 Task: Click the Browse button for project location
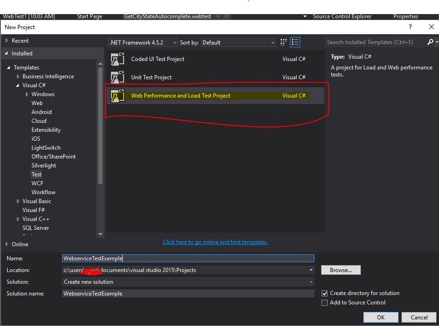[x=340, y=270]
